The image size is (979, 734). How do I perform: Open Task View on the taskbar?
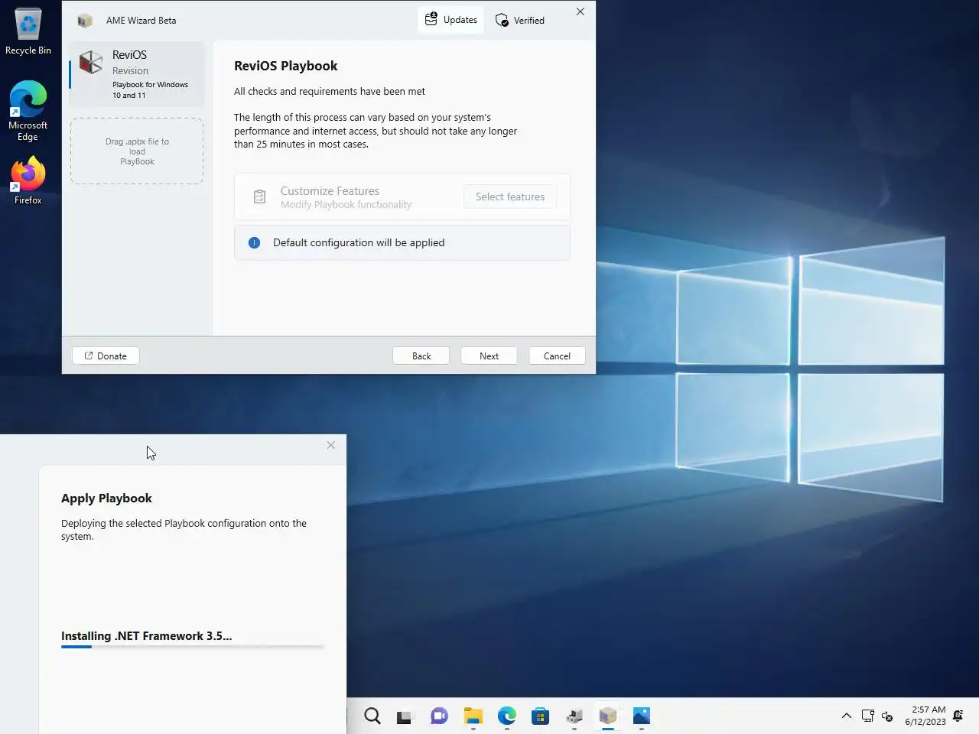click(404, 716)
